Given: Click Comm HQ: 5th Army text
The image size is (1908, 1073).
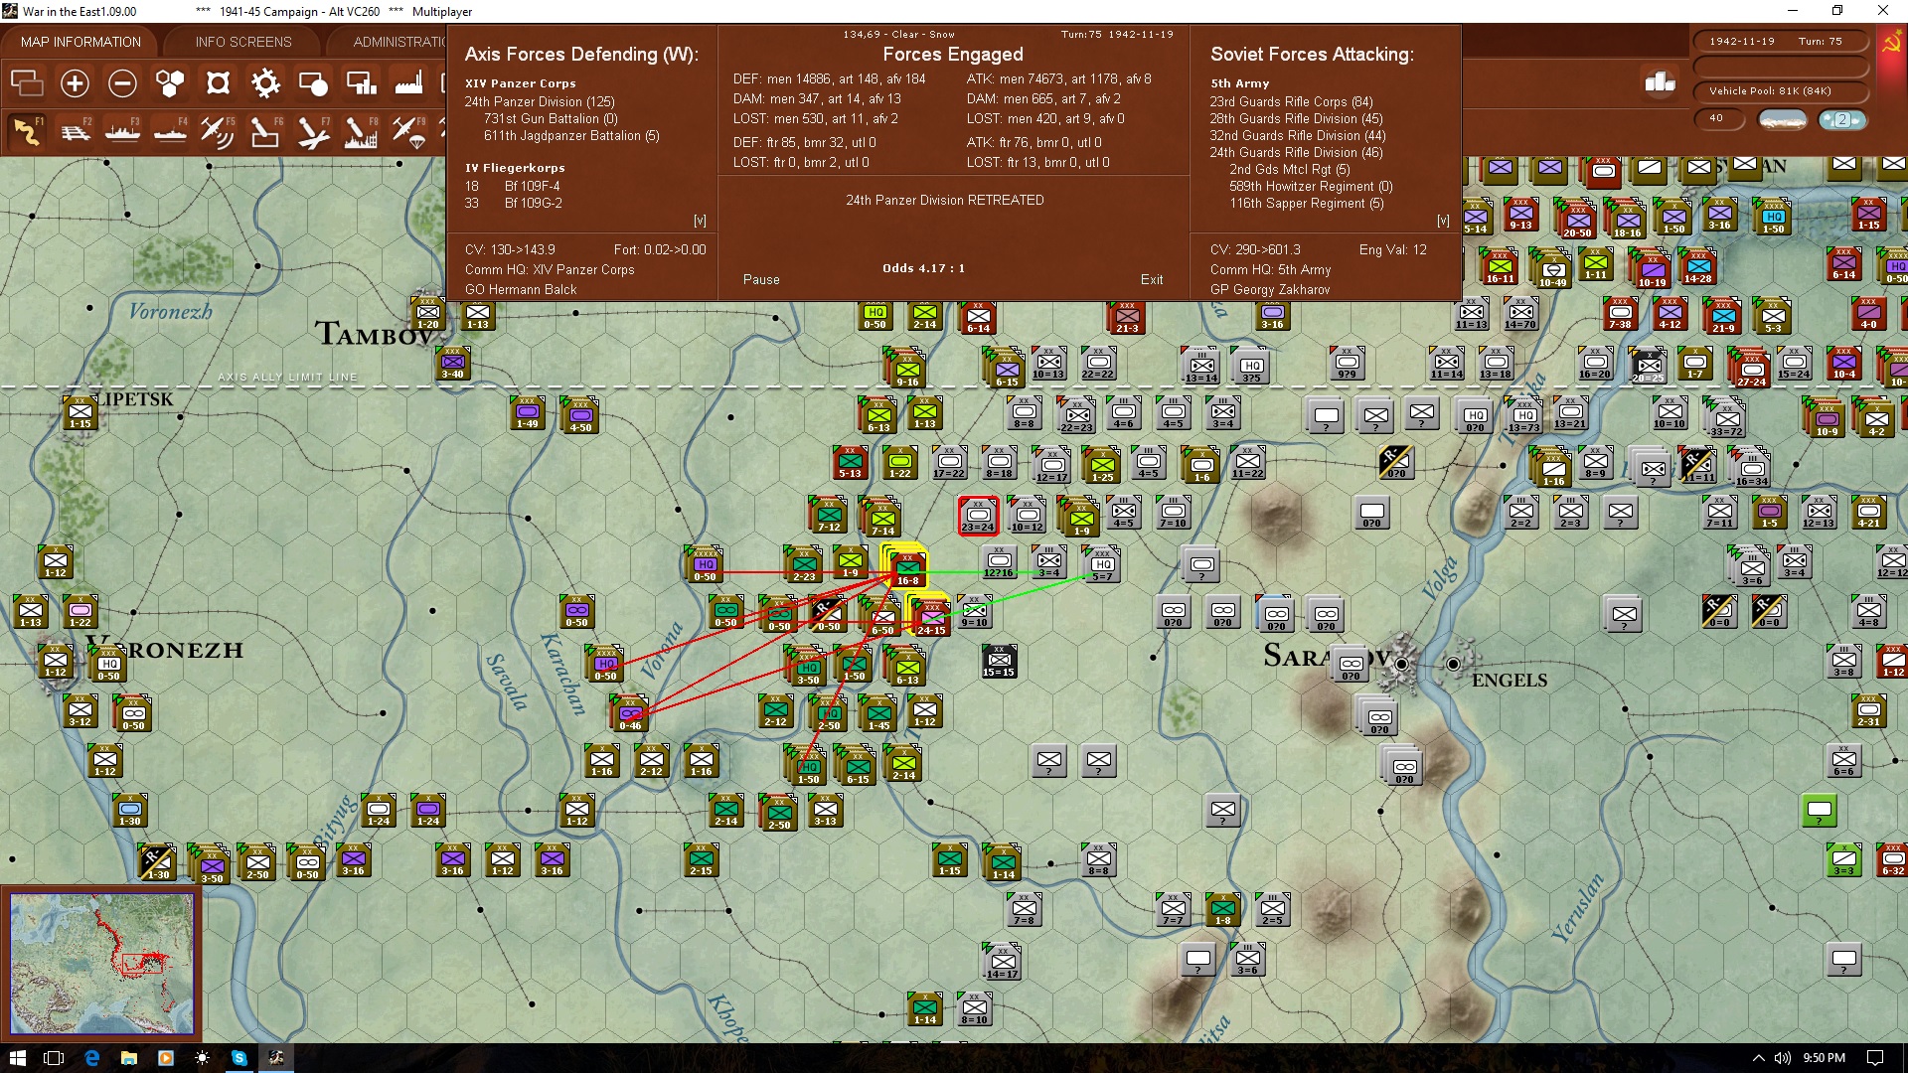Looking at the screenshot, I should tap(1270, 270).
